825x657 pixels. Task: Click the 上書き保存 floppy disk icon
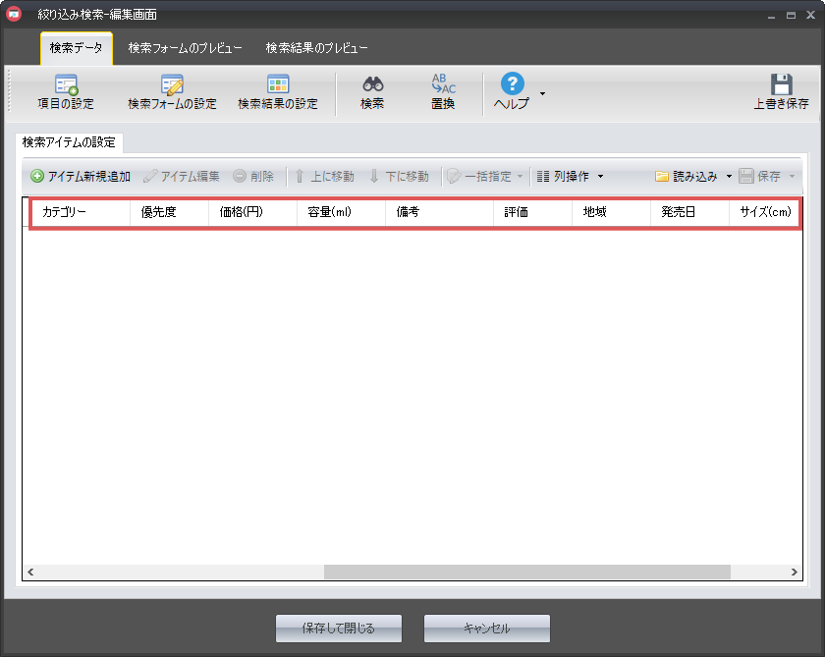coord(781,85)
